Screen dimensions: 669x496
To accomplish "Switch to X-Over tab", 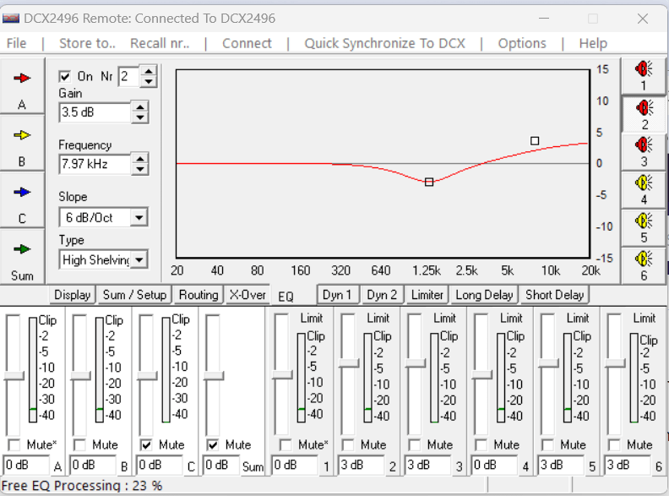I will 247,295.
